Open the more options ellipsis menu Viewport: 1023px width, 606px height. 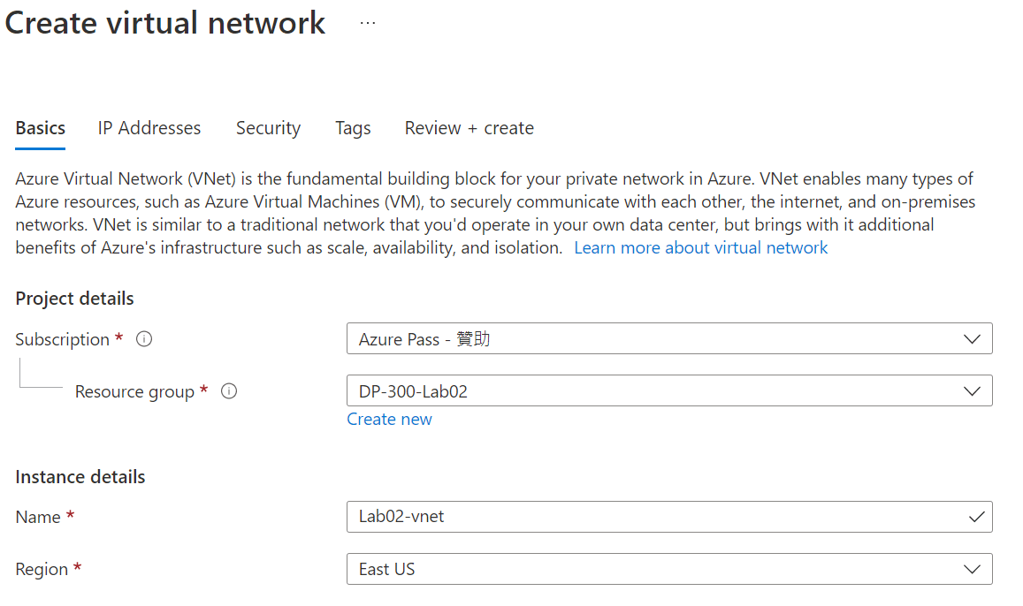tap(368, 24)
